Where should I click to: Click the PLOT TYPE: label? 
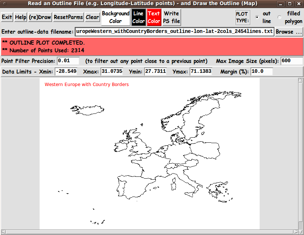click(242, 17)
